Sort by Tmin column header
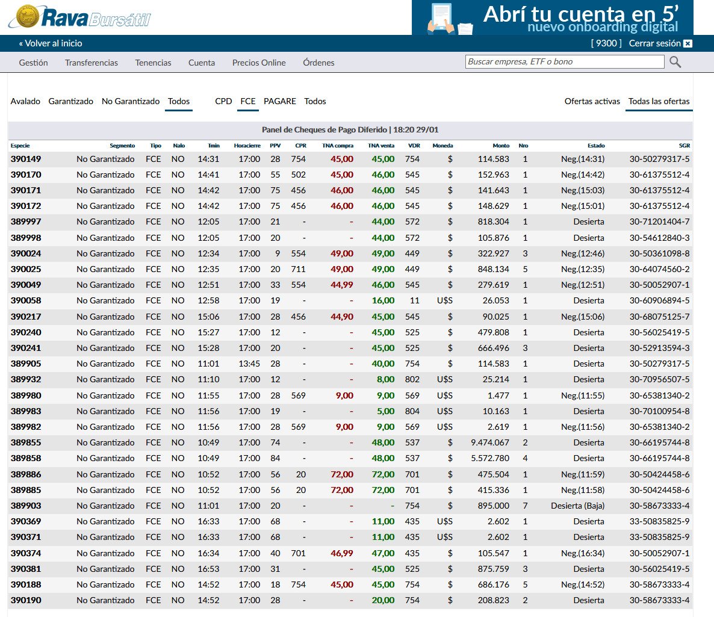Screen dimensions: 714x617 tap(214, 146)
